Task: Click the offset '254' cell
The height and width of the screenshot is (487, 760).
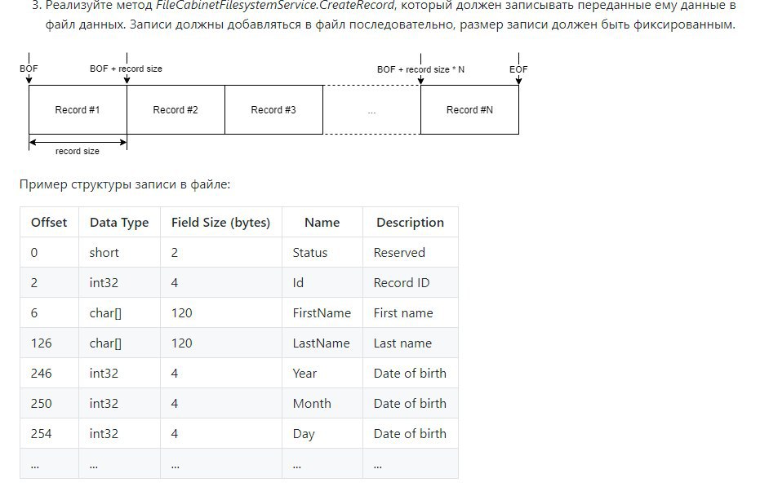Action: pyautogui.click(x=49, y=433)
